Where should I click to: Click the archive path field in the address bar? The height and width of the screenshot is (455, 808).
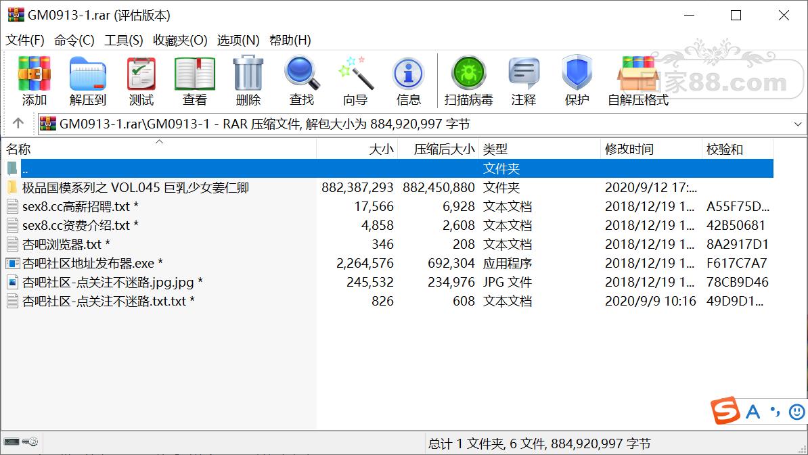coord(422,124)
